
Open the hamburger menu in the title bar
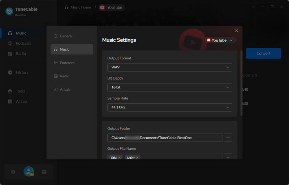coord(254,7)
